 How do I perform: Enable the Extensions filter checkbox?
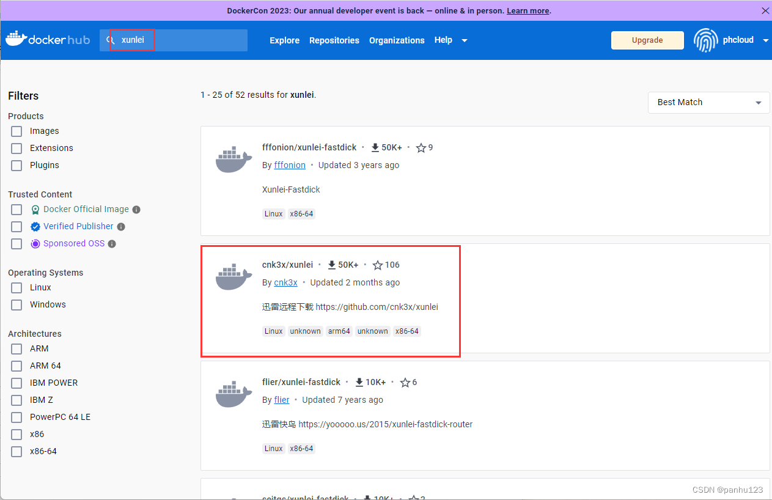pos(17,149)
